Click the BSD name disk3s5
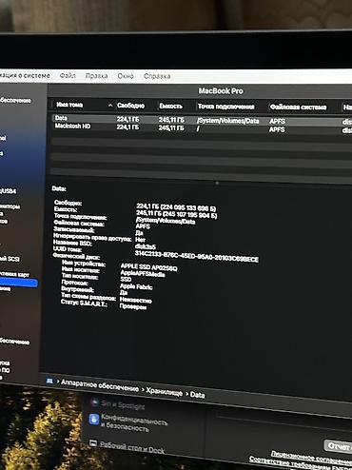352x470 pixels. coord(146,246)
